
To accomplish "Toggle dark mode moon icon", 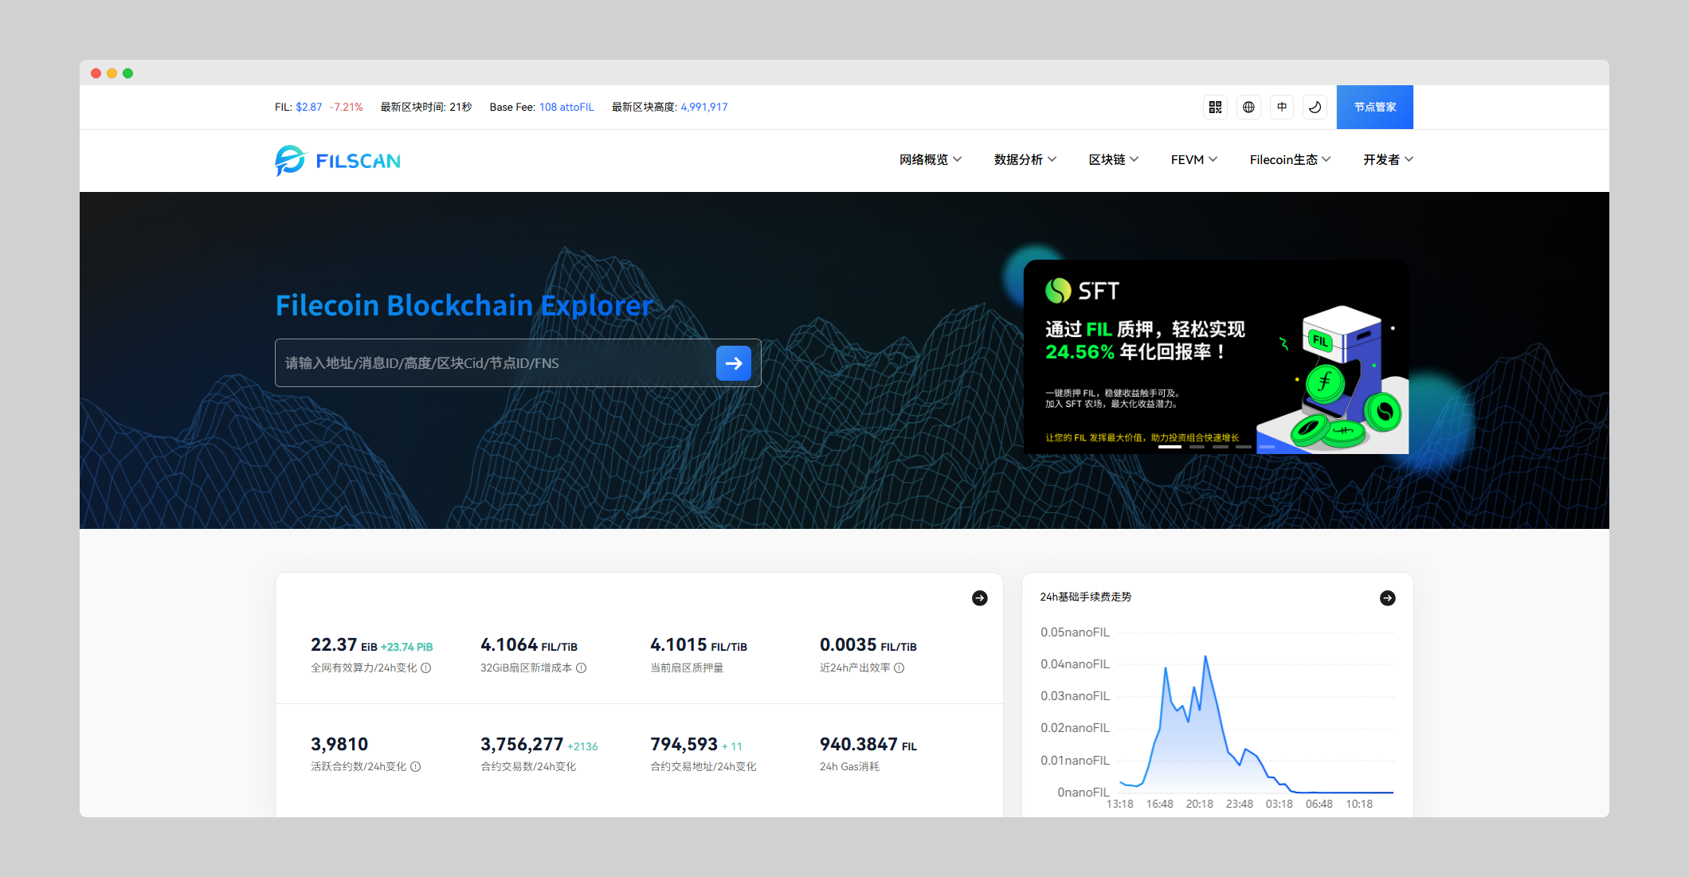I will (x=1315, y=107).
